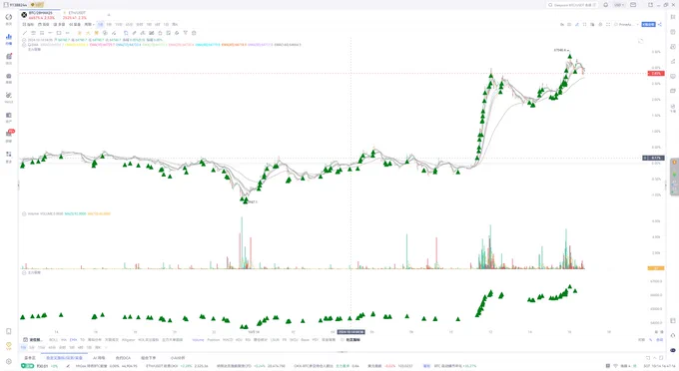Select the EMA main indicator
This screenshot has height=371, width=679.
tap(74, 340)
